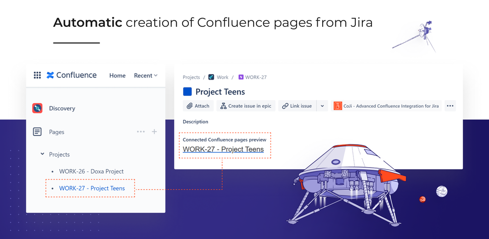Select the Discovery space name
This screenshot has height=239, width=489.
pyautogui.click(x=62, y=109)
